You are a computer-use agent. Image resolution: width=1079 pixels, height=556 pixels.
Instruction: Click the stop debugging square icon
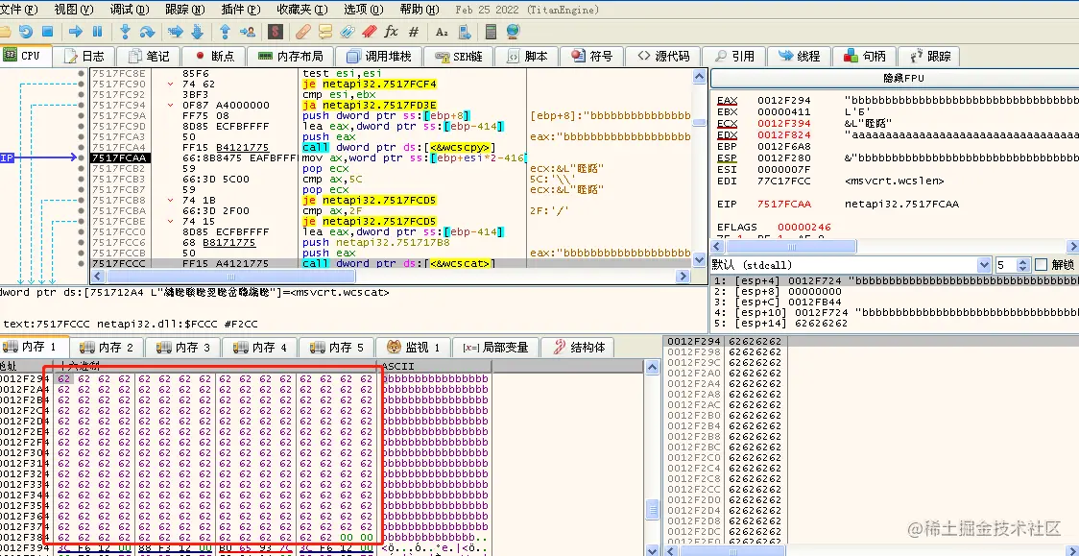coord(47,32)
